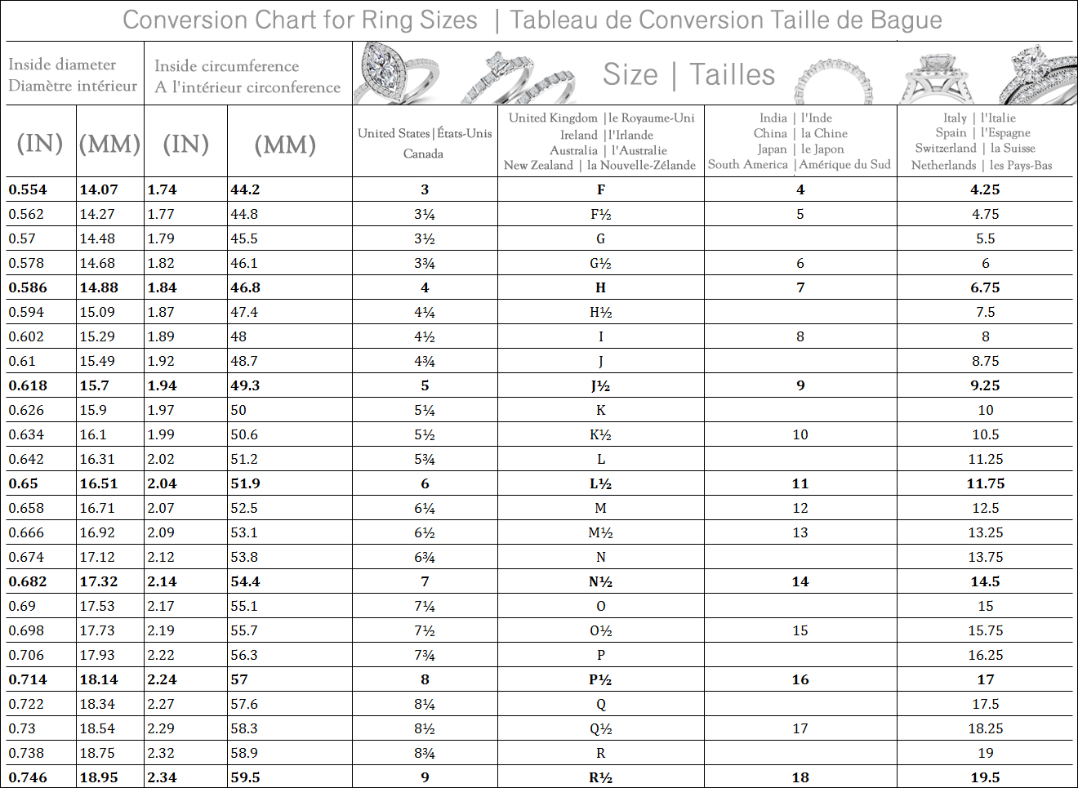The width and height of the screenshot is (1078, 788).
Task: Select the India / China / Japan column header
Action: (x=800, y=141)
